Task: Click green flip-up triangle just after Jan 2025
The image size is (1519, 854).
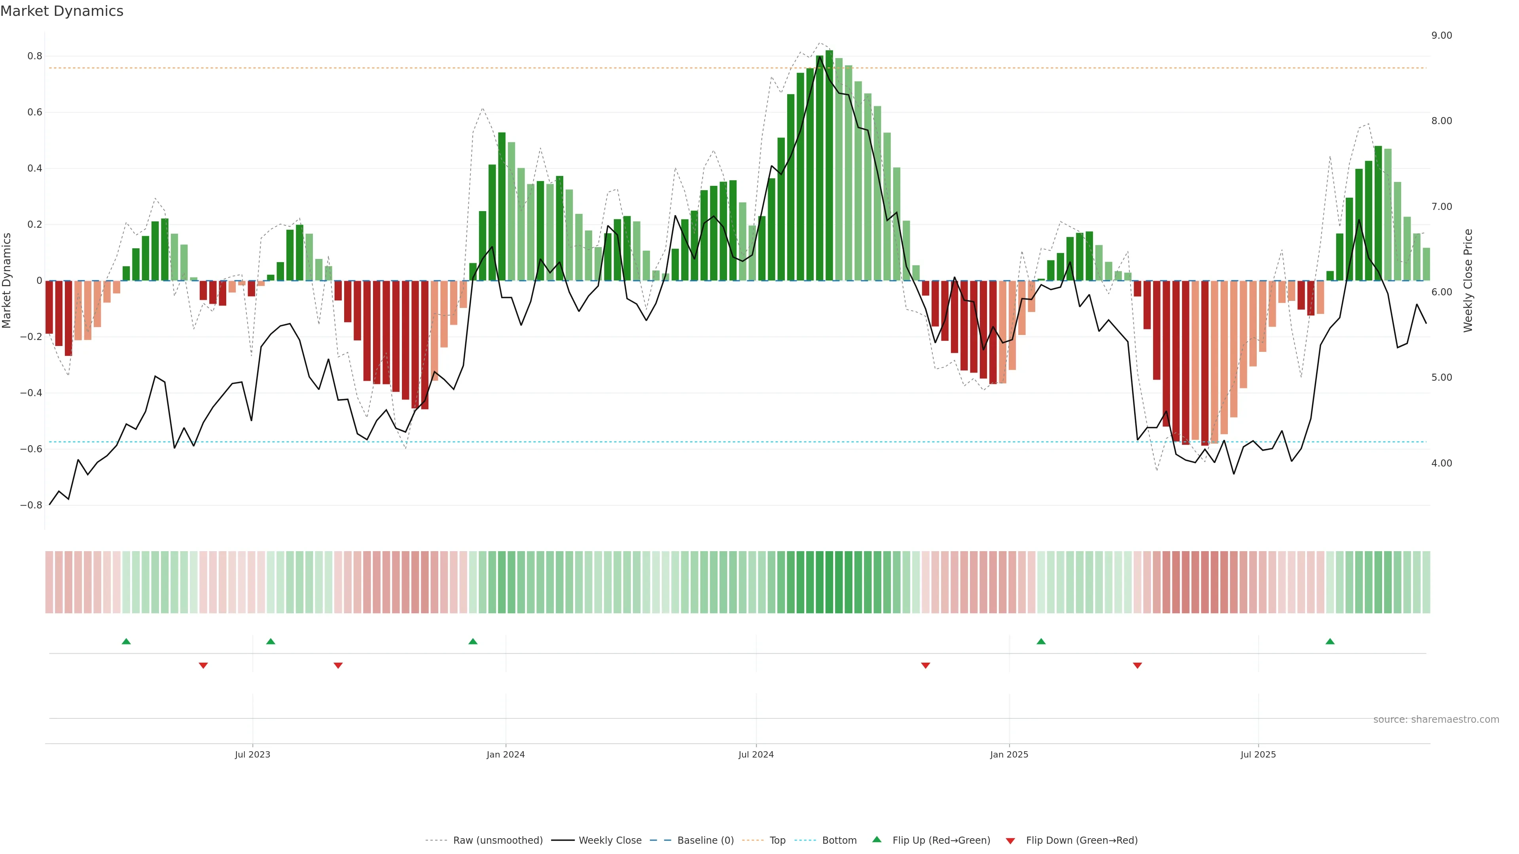Action: pyautogui.click(x=1041, y=641)
